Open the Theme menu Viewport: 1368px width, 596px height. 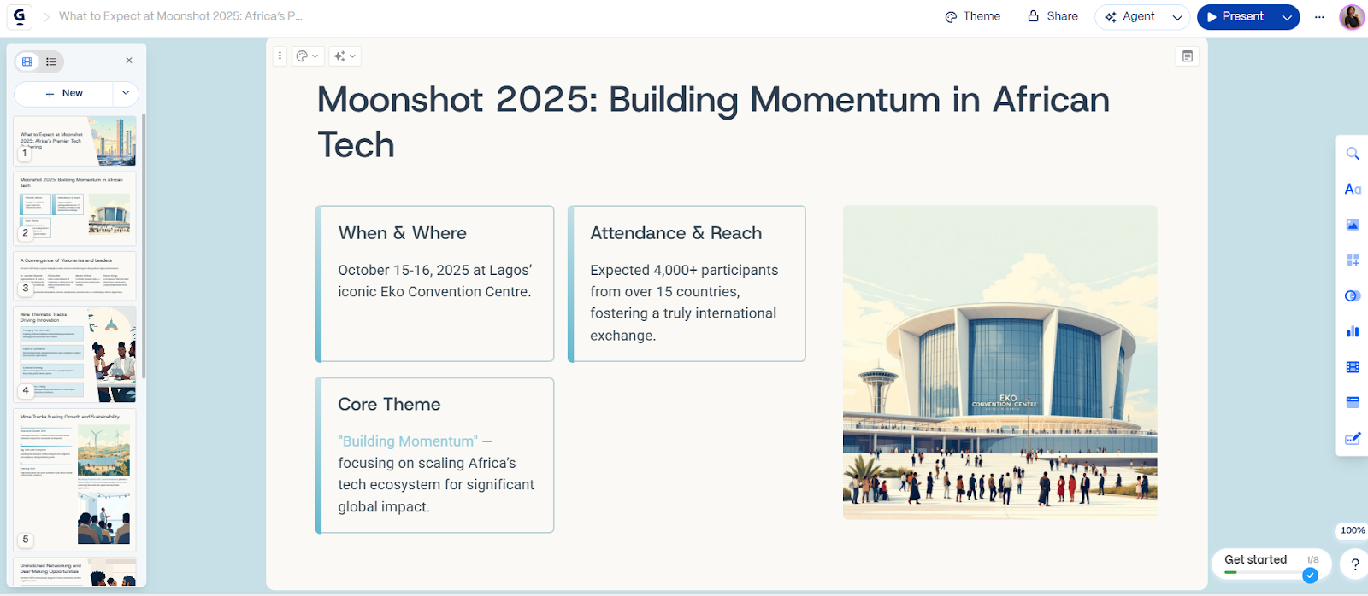[972, 16]
